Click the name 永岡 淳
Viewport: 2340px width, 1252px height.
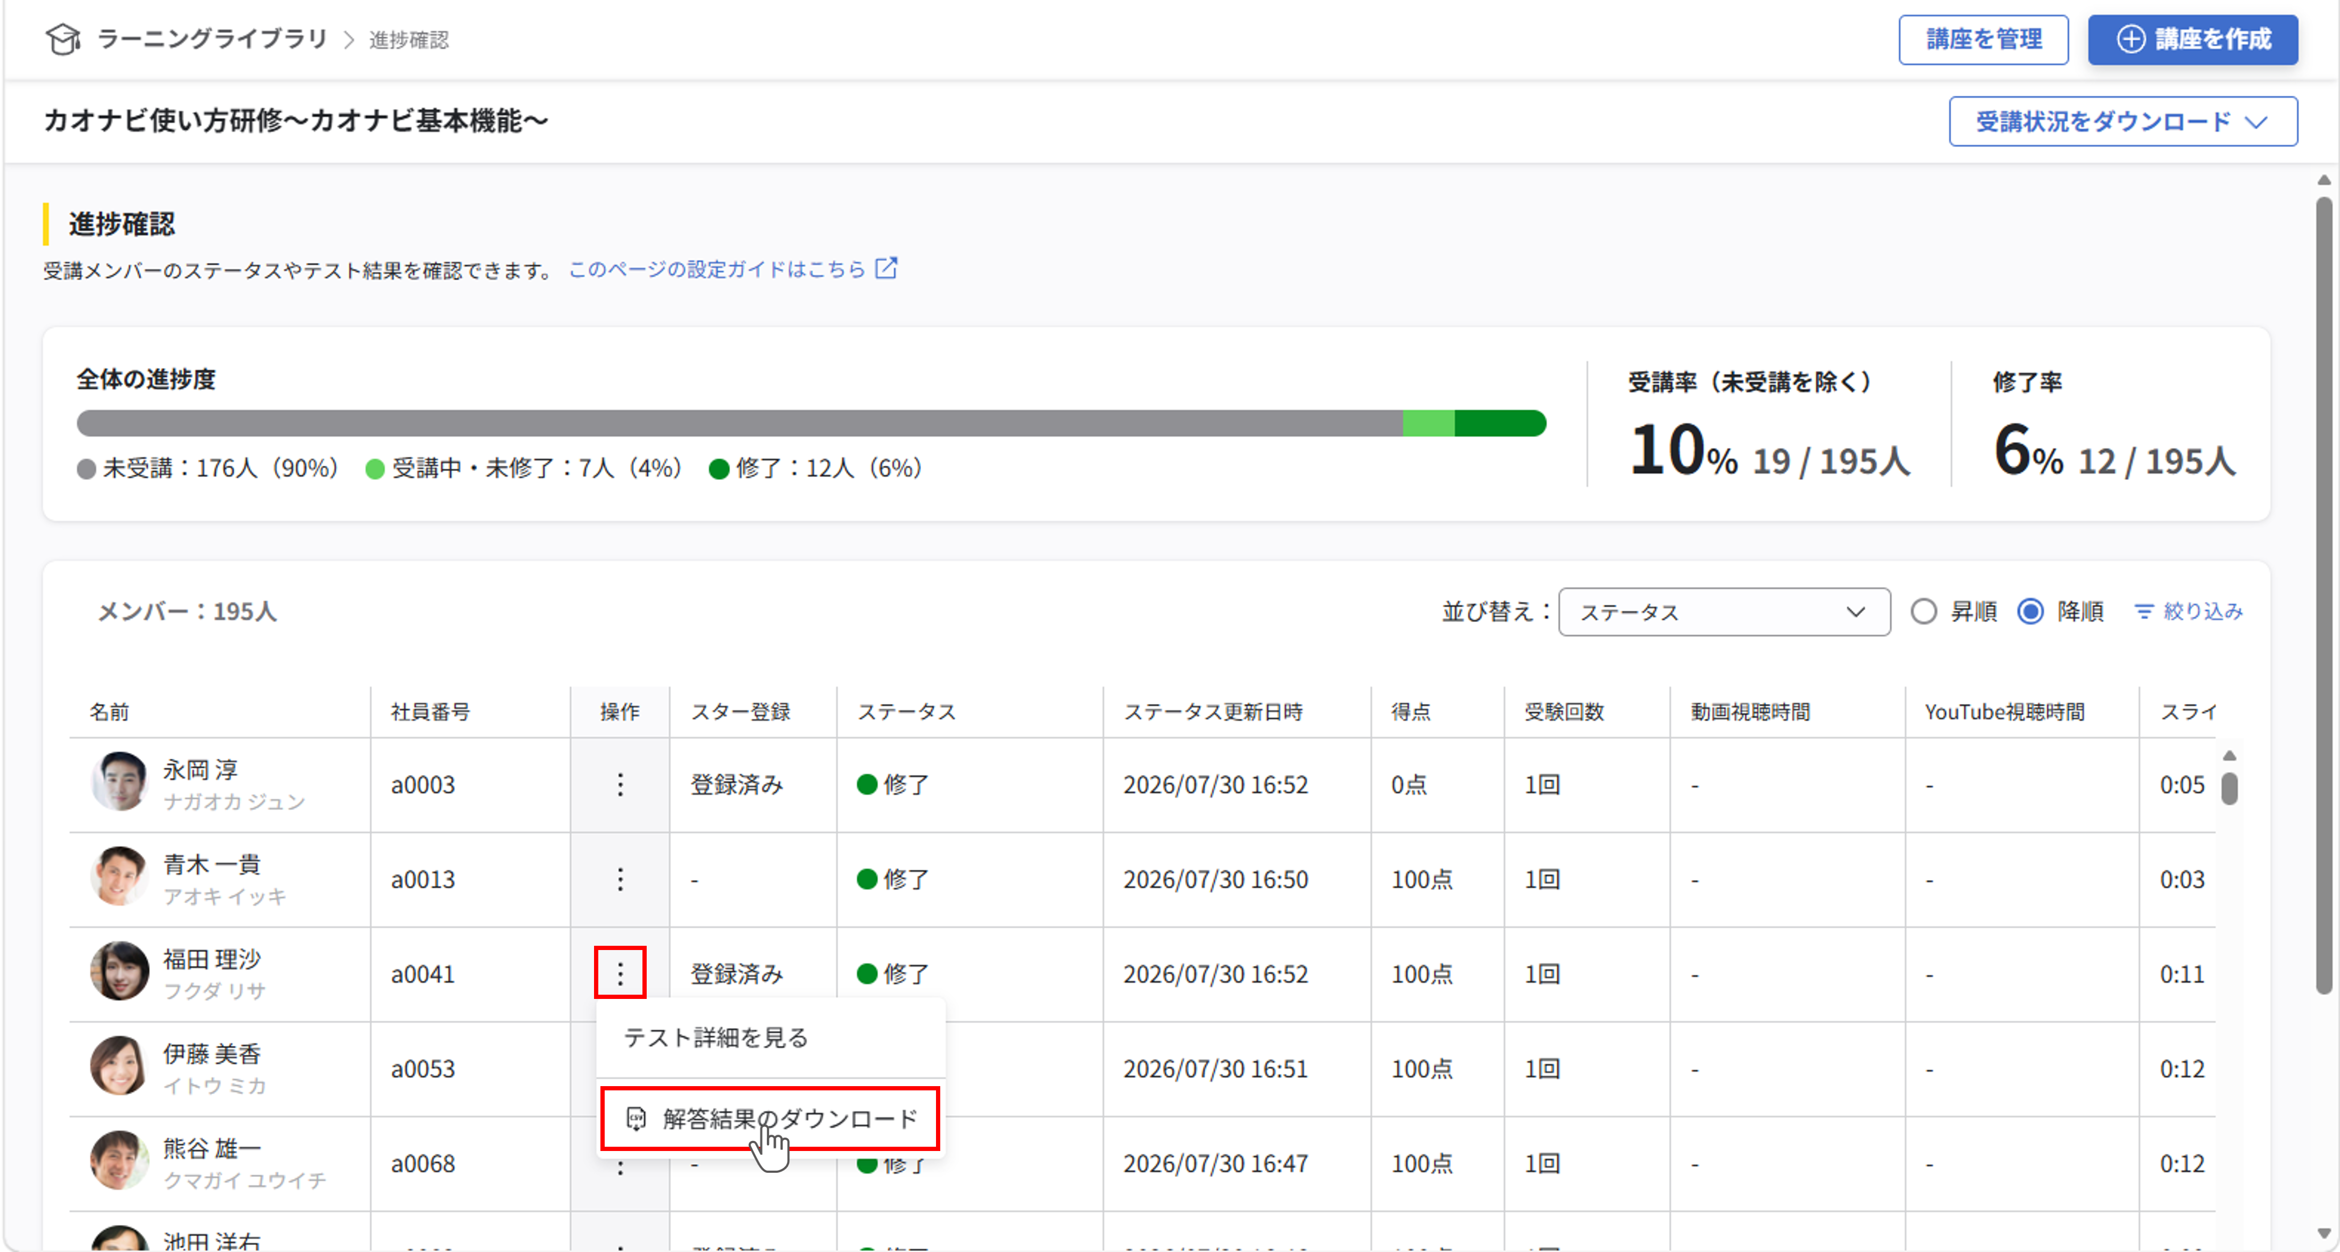200,770
